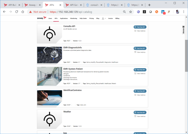This screenshot has height=134, width=188.
Task: Click the browser address bar URL
Action: pos(71,12)
